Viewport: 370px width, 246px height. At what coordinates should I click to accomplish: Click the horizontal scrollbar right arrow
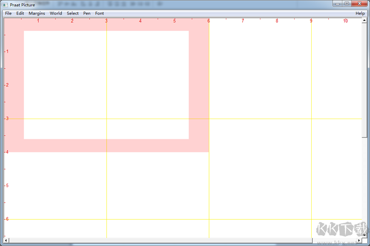click(358, 240)
